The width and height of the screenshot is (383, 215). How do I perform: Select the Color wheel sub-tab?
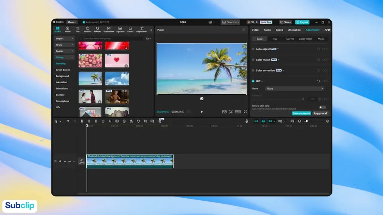306,39
